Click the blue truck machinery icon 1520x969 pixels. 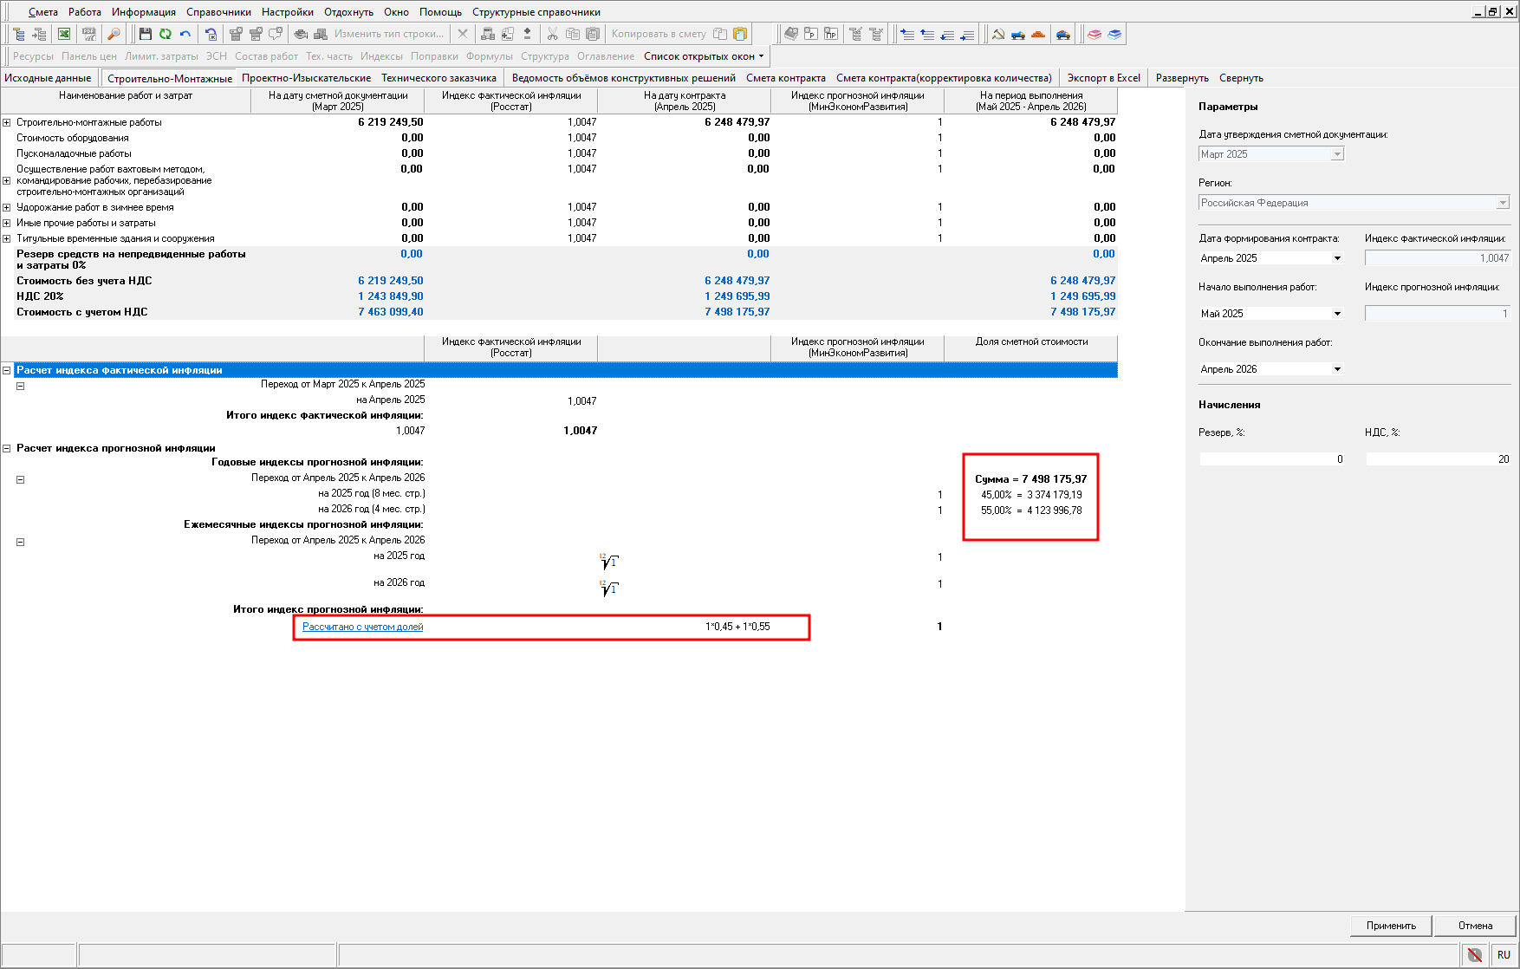pyautogui.click(x=1018, y=34)
